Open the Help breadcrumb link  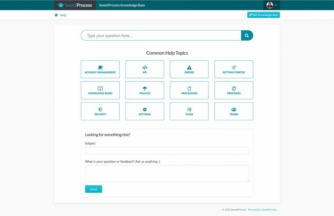click(x=63, y=15)
